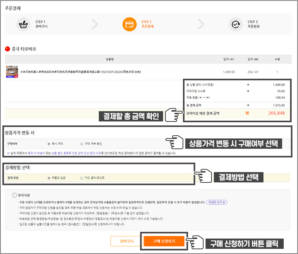This screenshot has height=254, width=298.
Task: Click the shopping basket icon in Step 1
Action: coord(23,25)
